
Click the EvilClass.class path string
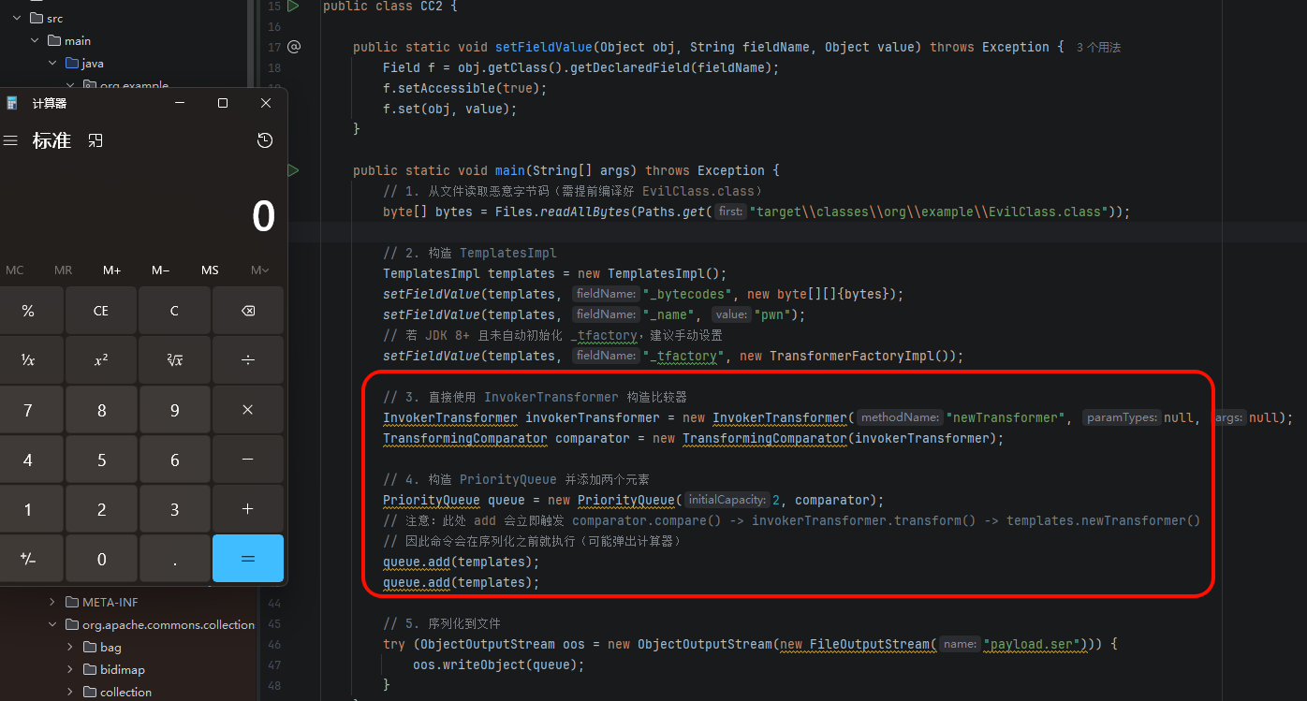929,212
